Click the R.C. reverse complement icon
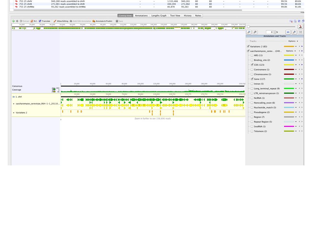This screenshot has width=311, height=233. 32,21
